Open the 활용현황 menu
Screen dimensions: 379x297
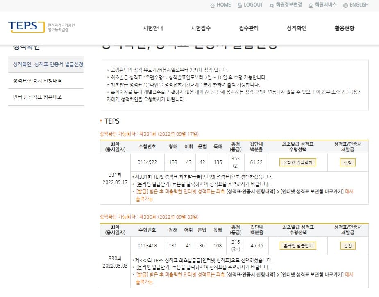tap(345, 28)
